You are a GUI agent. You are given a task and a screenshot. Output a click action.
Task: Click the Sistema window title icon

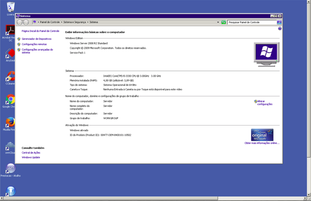(x=18, y=16)
